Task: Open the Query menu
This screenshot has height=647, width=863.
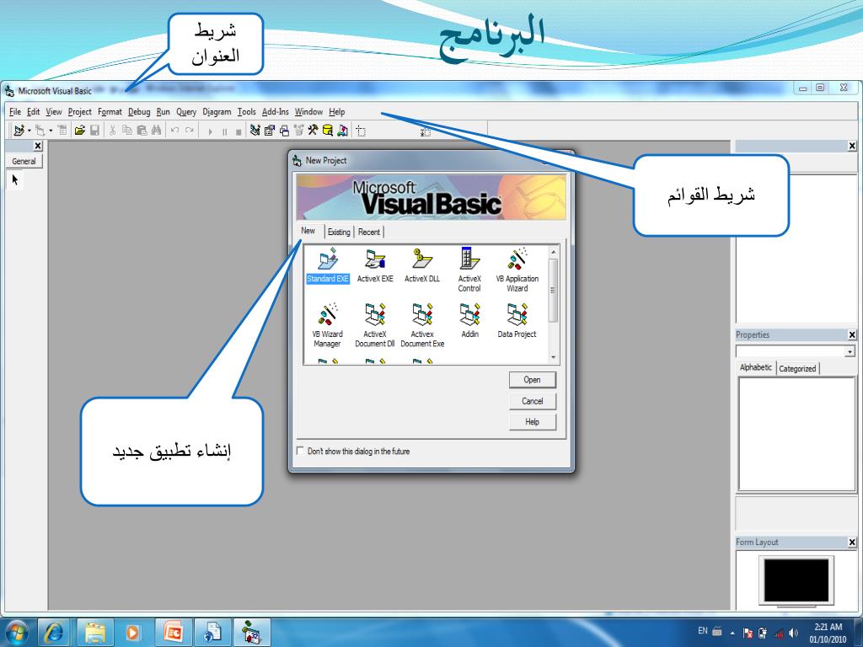Action: click(x=186, y=112)
